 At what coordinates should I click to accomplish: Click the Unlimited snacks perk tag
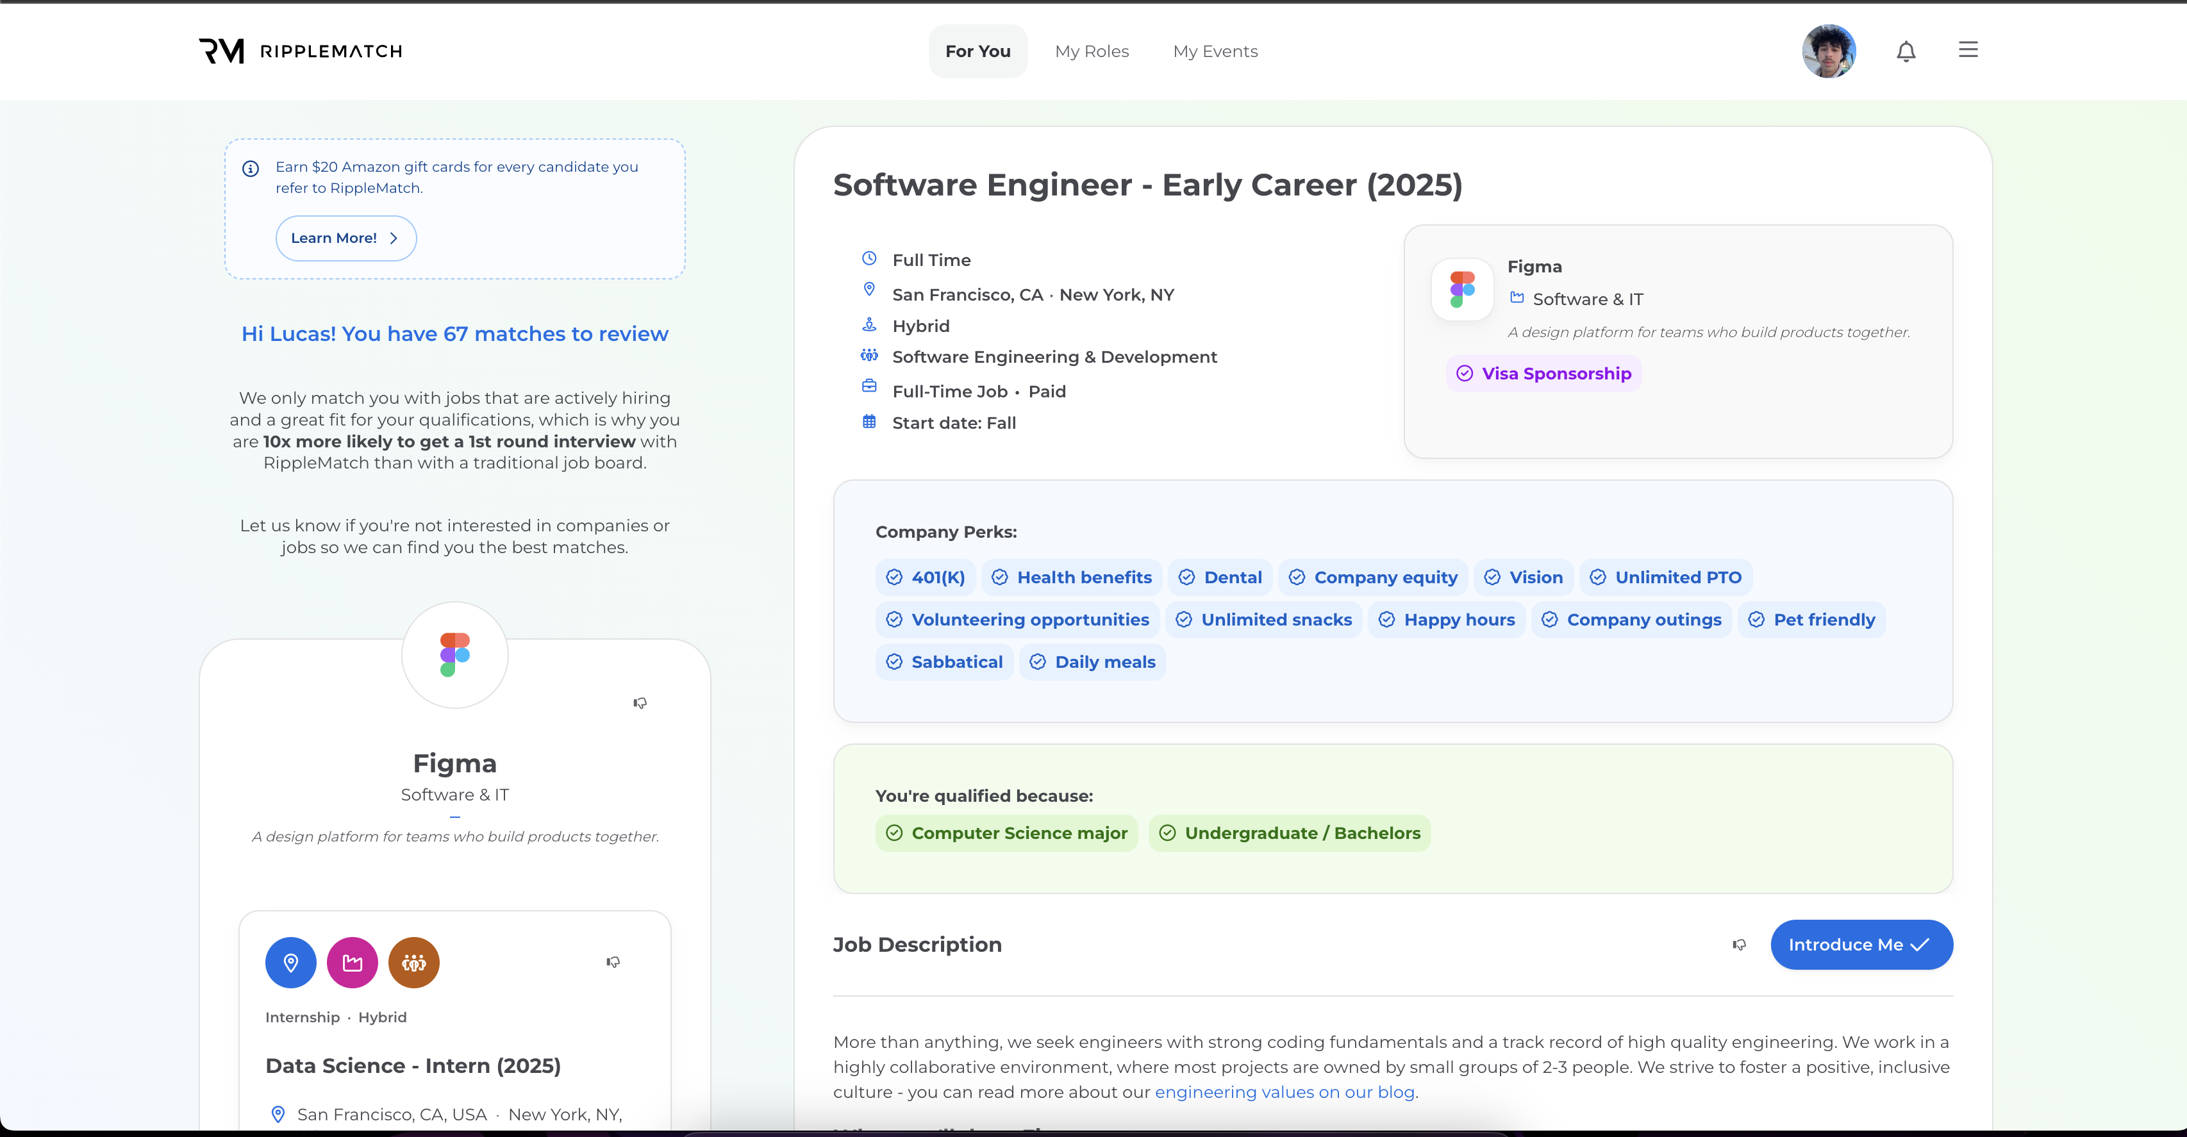1264,620
